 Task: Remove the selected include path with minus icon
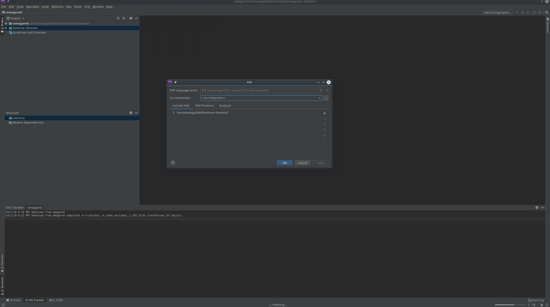click(324, 119)
